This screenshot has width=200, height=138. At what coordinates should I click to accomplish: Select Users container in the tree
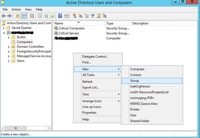21,61
